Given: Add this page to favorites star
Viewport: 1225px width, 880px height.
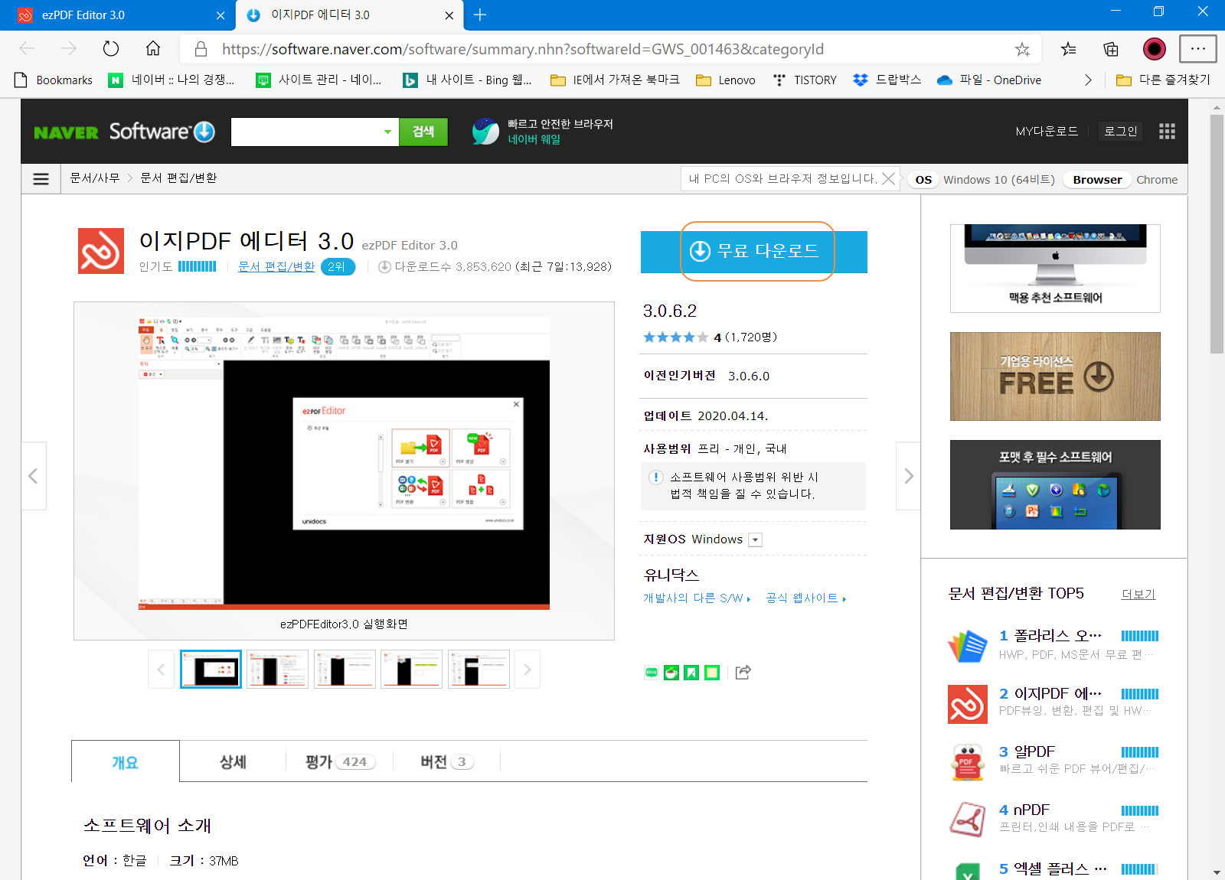Looking at the screenshot, I should pyautogui.click(x=1022, y=50).
